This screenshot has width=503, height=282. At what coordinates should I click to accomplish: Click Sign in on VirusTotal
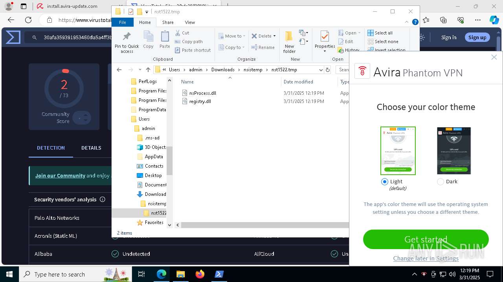(x=449, y=38)
